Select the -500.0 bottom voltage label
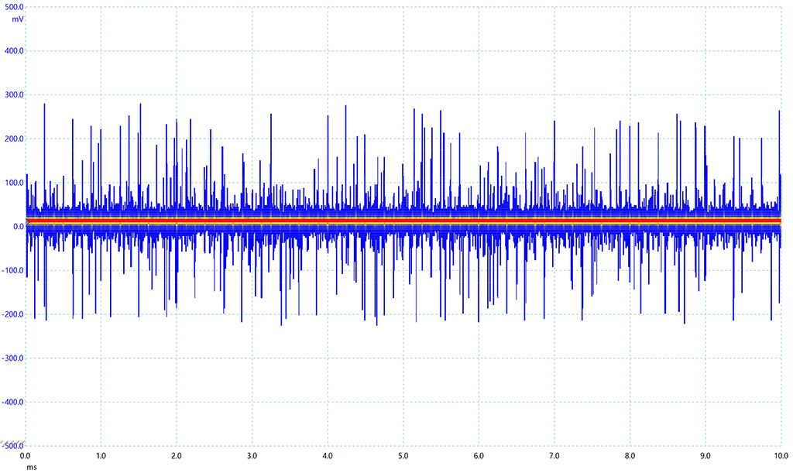 pos(13,446)
